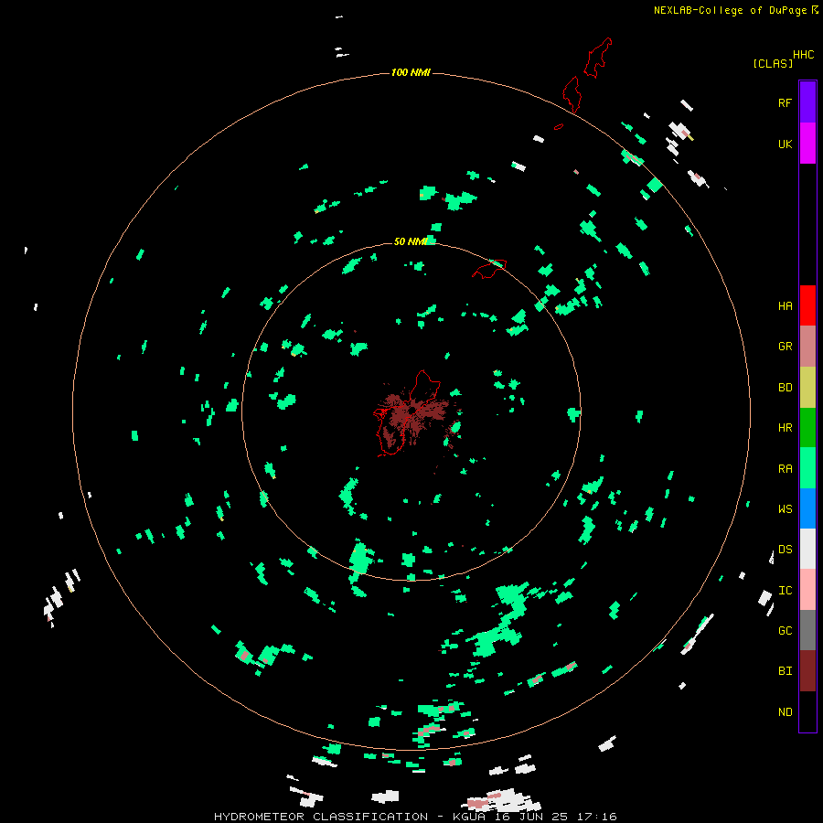Click the '50 NMI' range ring label
The height and width of the screenshot is (823, 823).
[x=411, y=241]
